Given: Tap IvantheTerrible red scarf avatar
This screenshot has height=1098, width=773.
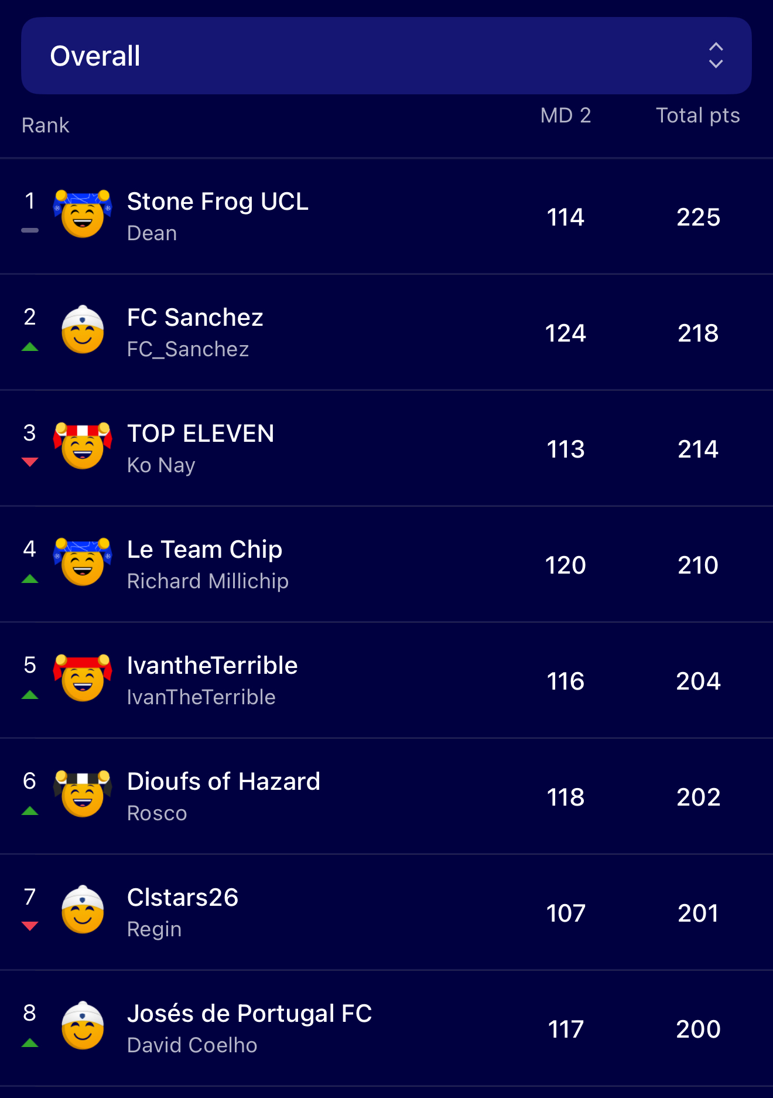Looking at the screenshot, I should [83, 678].
